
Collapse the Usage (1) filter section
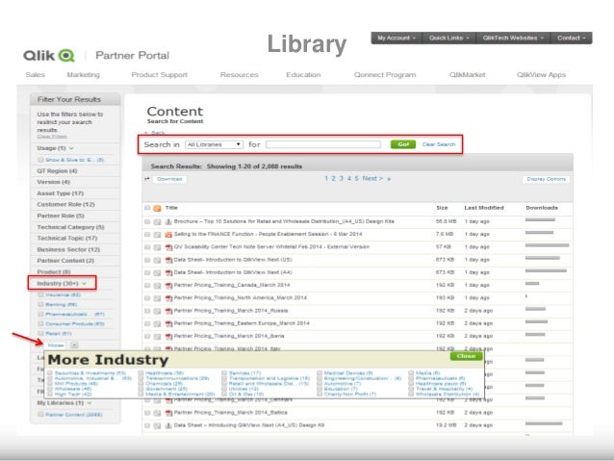[71, 148]
